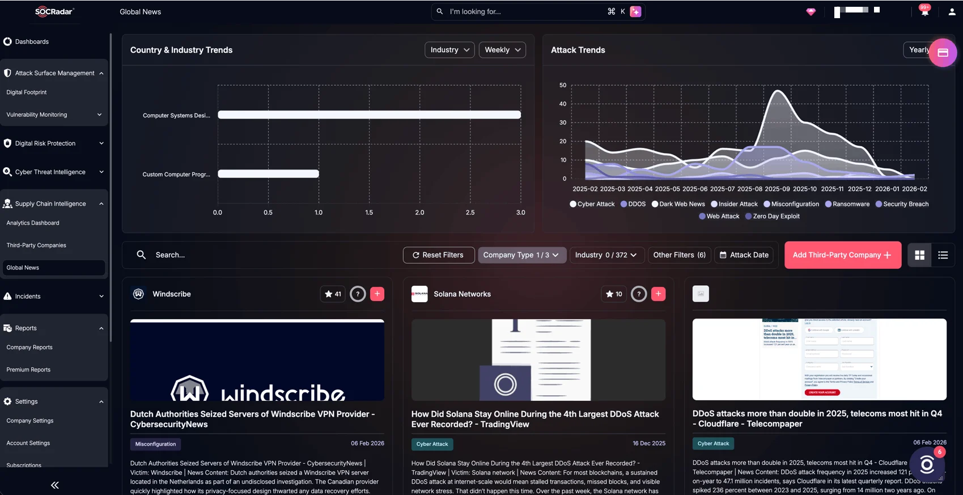The image size is (963, 495).
Task: Go to Digital Footprint
Action: pyautogui.click(x=27, y=92)
